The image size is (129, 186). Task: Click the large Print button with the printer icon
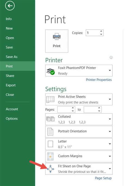[57, 41]
